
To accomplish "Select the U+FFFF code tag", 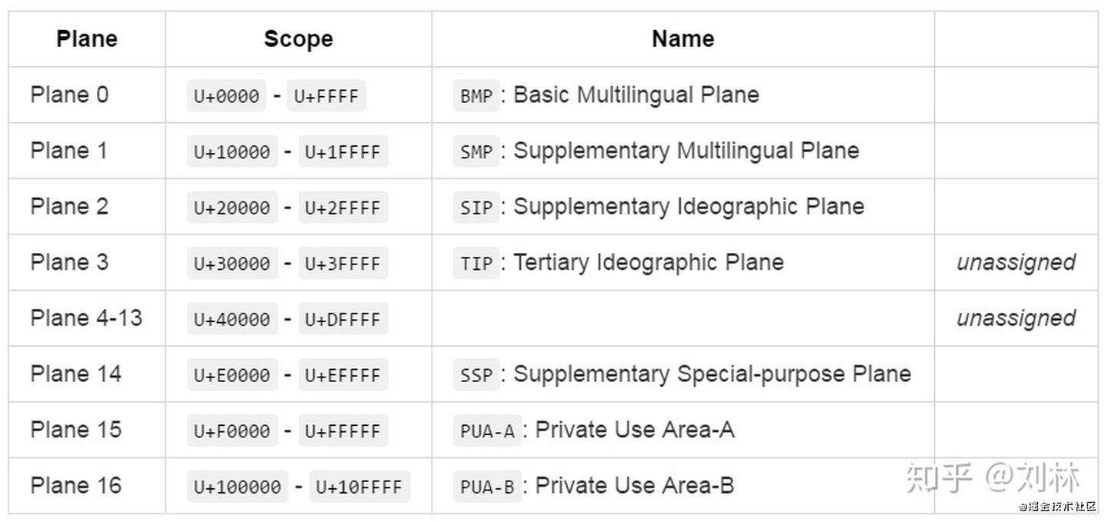I will click(x=326, y=97).
